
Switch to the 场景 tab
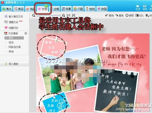tap(66, 9)
